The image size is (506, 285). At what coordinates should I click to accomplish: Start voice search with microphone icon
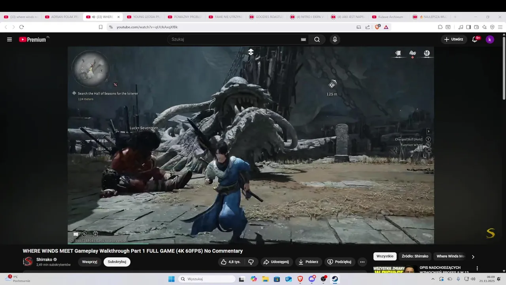coord(335,40)
